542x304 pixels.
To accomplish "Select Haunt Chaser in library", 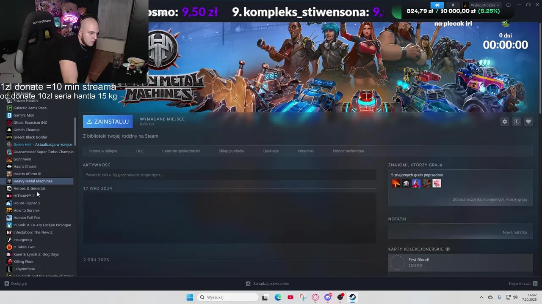I will click(x=25, y=166).
